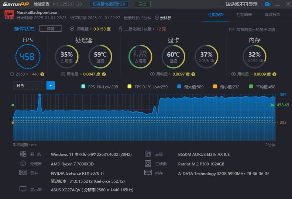The width and height of the screenshot is (292, 199).
Task: Click the GPU power icon beside 0.0097 度
Action: tap(152, 74)
